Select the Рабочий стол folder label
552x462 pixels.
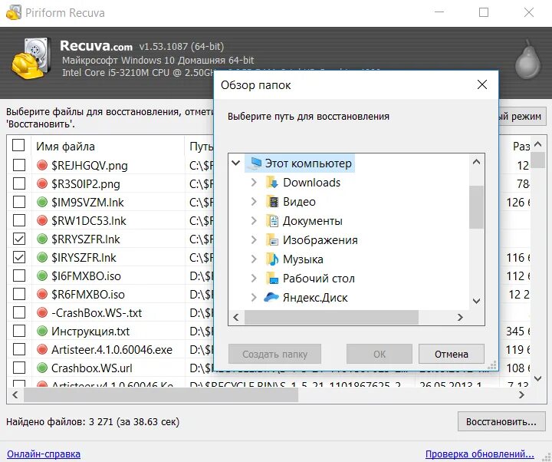(x=319, y=278)
